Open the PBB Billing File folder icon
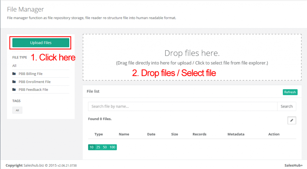 click(x=14, y=74)
